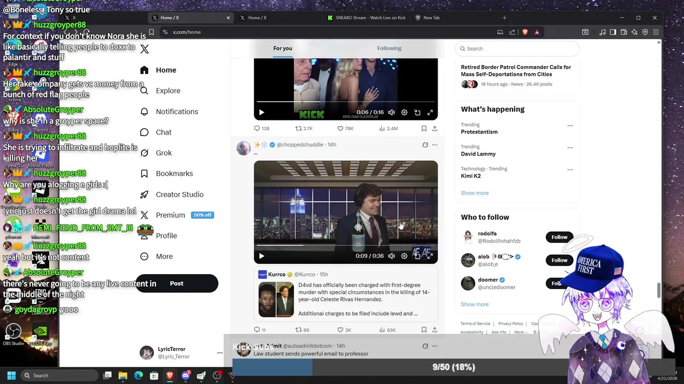684x384 pixels.
Task: Open settings gear on top Kick video
Action: point(404,113)
